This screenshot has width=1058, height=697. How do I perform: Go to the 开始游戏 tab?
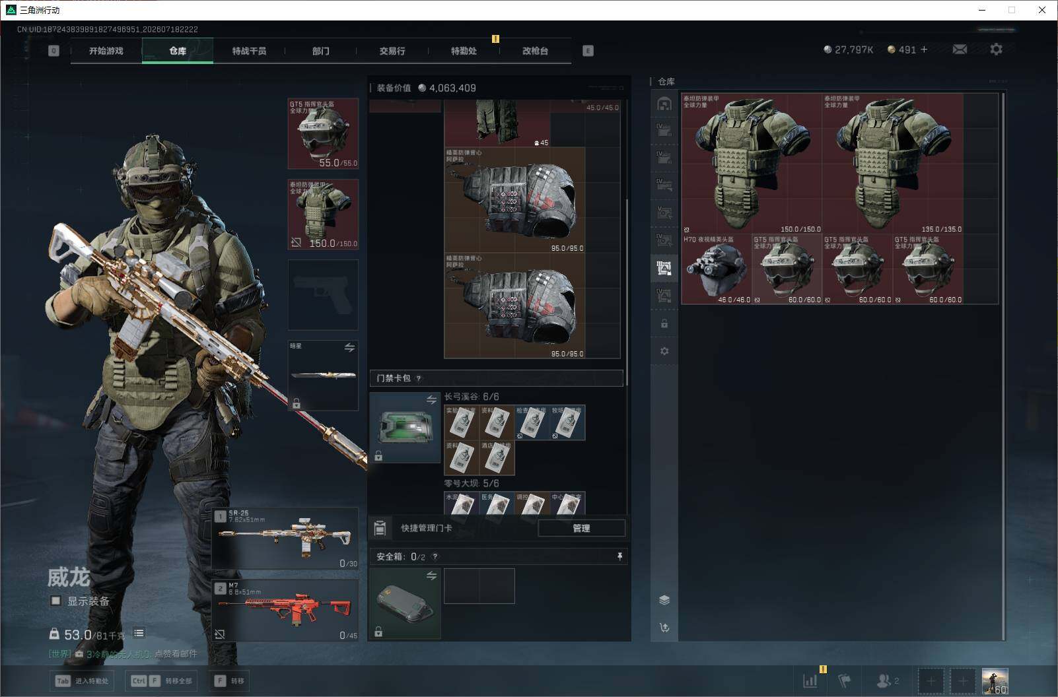[106, 51]
